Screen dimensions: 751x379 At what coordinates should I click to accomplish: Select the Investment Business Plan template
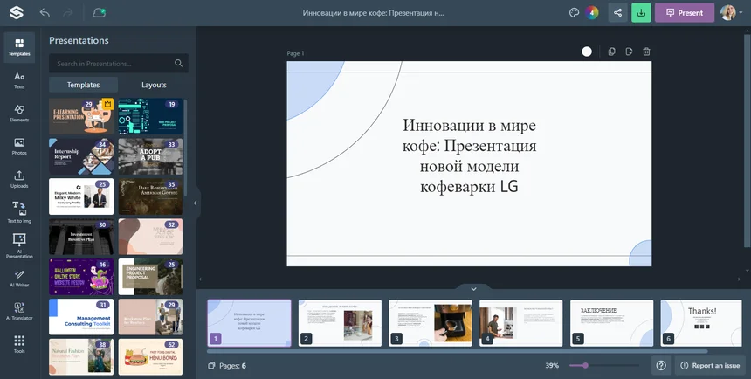coord(81,237)
